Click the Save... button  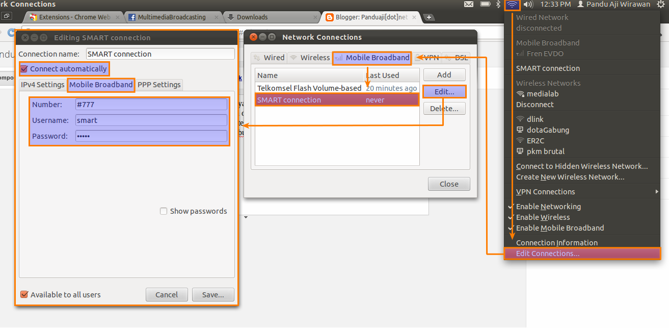click(x=213, y=294)
